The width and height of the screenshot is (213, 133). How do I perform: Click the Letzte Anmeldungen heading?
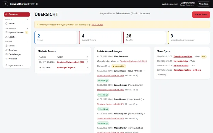pos(109,51)
